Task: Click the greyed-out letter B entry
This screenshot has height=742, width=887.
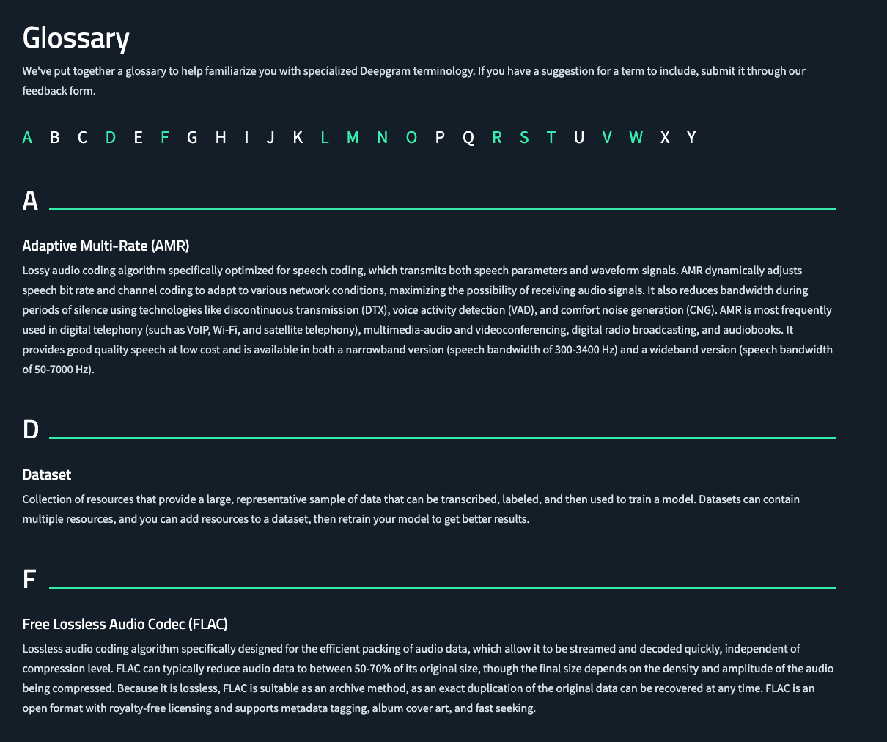Action: [54, 137]
